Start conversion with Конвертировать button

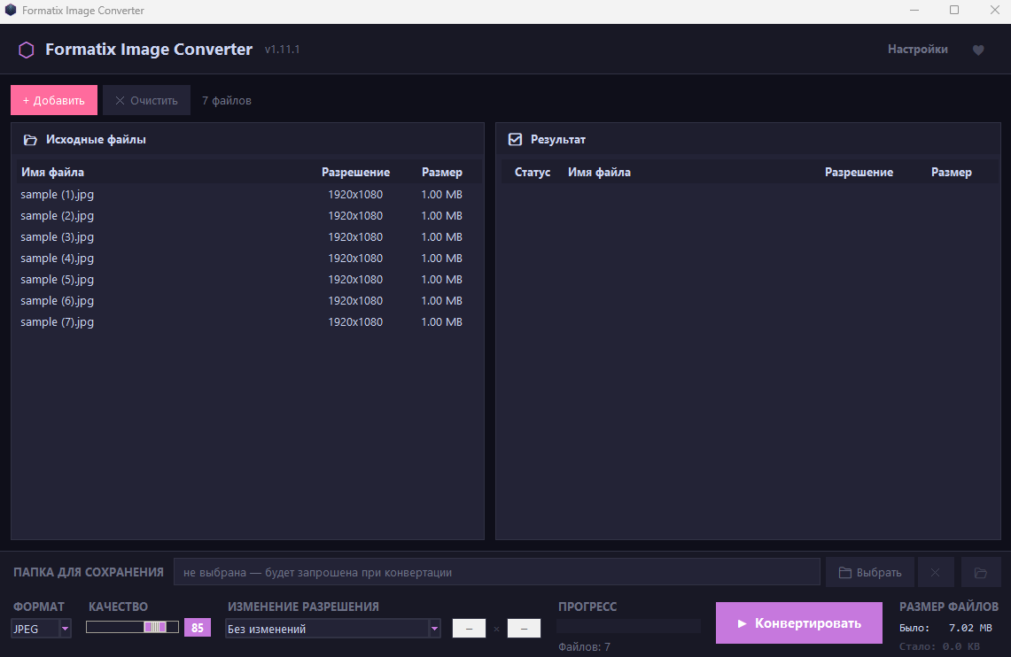click(799, 622)
